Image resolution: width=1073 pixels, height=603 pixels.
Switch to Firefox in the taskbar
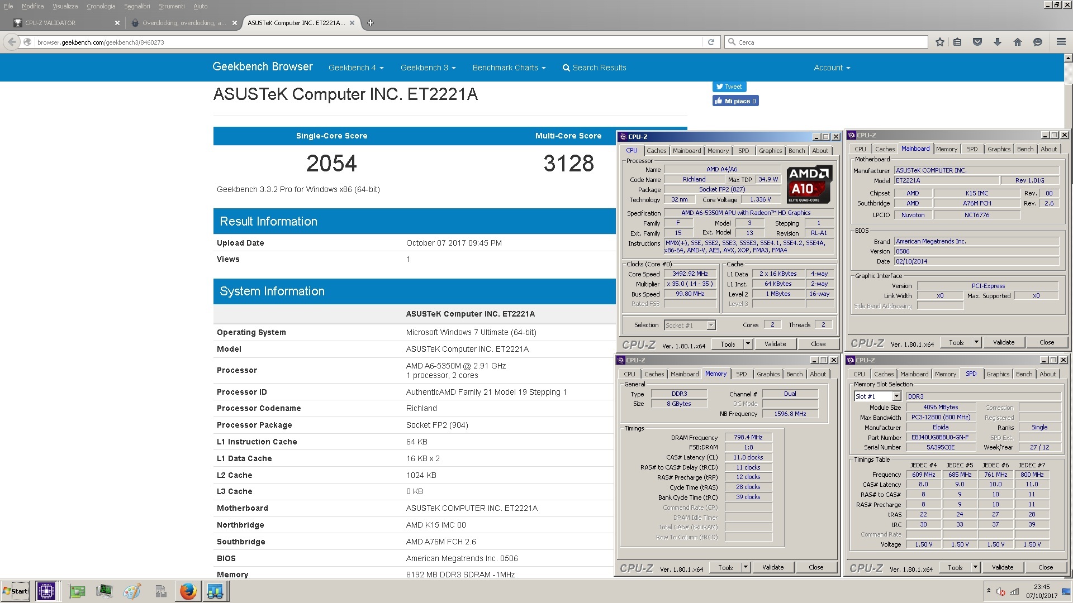pos(188,591)
